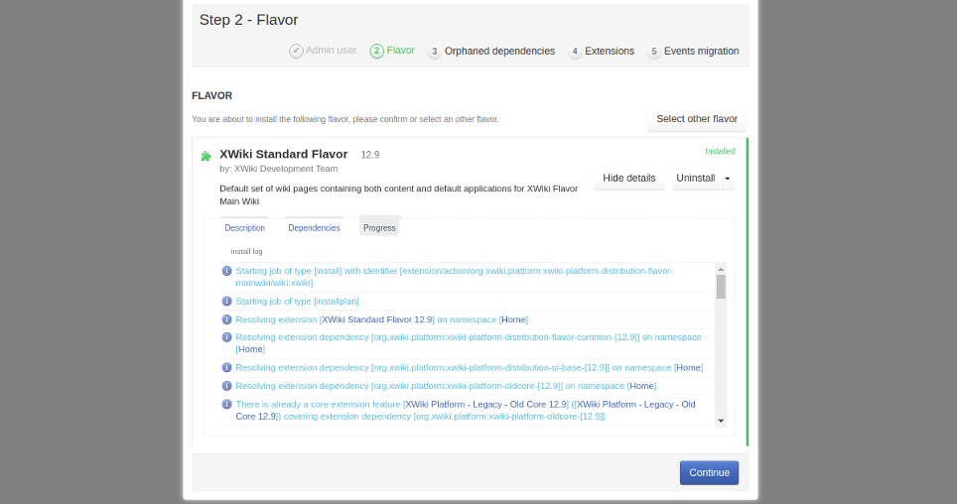Click the step 3 number circle
The height and width of the screenshot is (504, 957).
click(x=434, y=52)
